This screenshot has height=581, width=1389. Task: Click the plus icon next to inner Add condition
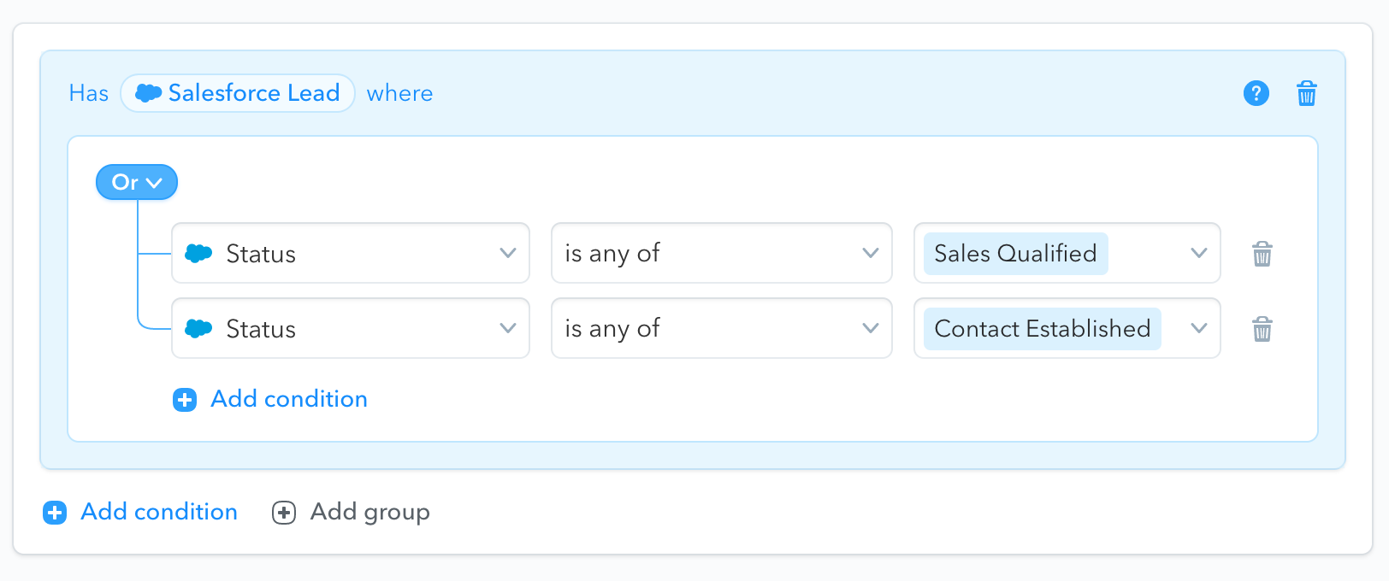[x=184, y=399]
